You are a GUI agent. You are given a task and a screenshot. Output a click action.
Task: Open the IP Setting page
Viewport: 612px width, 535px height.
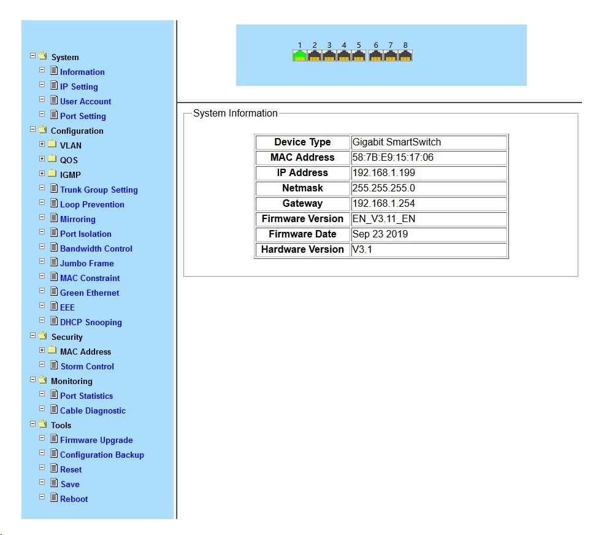[x=79, y=87]
